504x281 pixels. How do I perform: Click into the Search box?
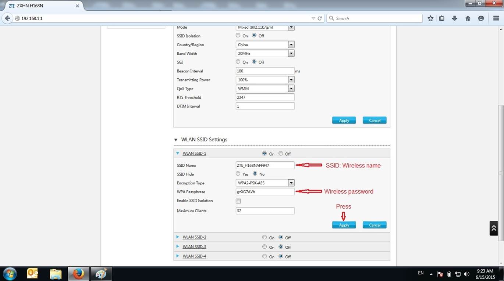(375, 18)
